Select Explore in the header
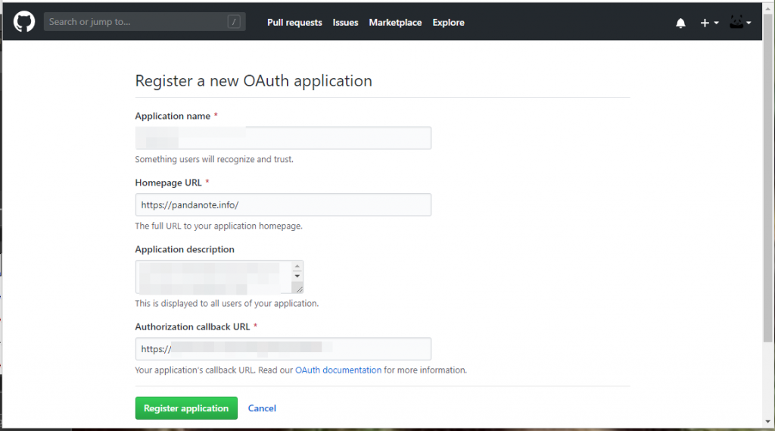Image resolution: width=775 pixels, height=431 pixels. [448, 23]
